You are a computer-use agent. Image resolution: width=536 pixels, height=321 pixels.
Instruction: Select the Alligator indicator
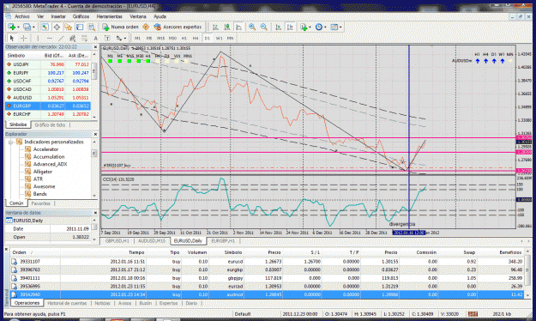pyautogui.click(x=43, y=172)
